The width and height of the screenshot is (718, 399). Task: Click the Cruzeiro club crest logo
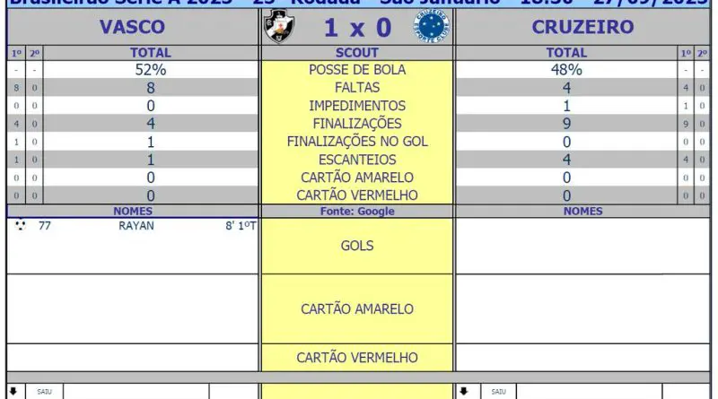coord(431,26)
